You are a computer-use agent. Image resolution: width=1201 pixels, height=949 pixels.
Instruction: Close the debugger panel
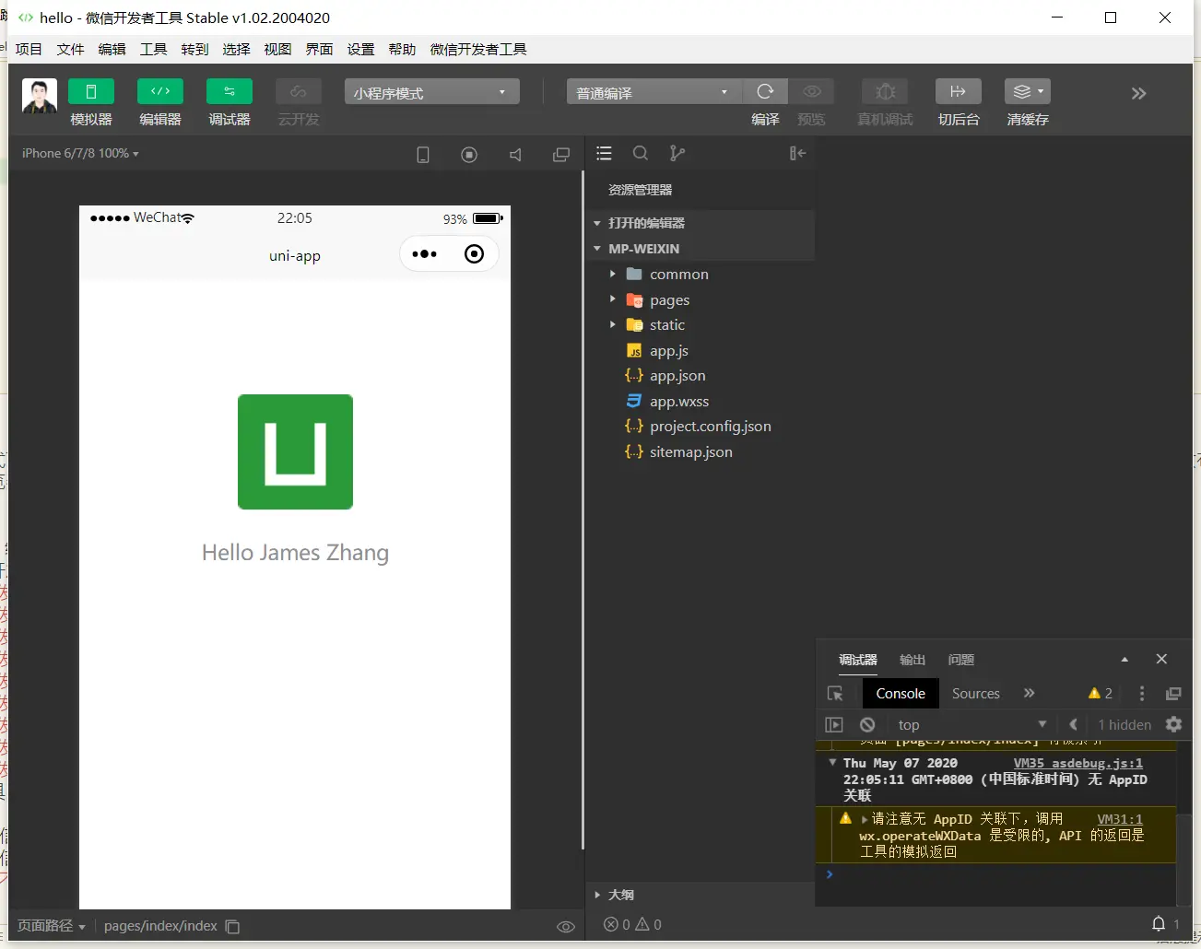coord(1161,659)
